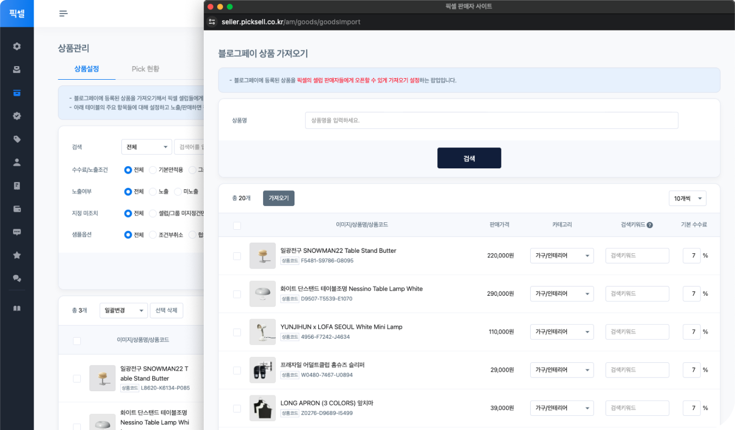Open thumbnail of 프레자일 어덜트클럽 홈슈즈 슬리퍼

(x=262, y=370)
